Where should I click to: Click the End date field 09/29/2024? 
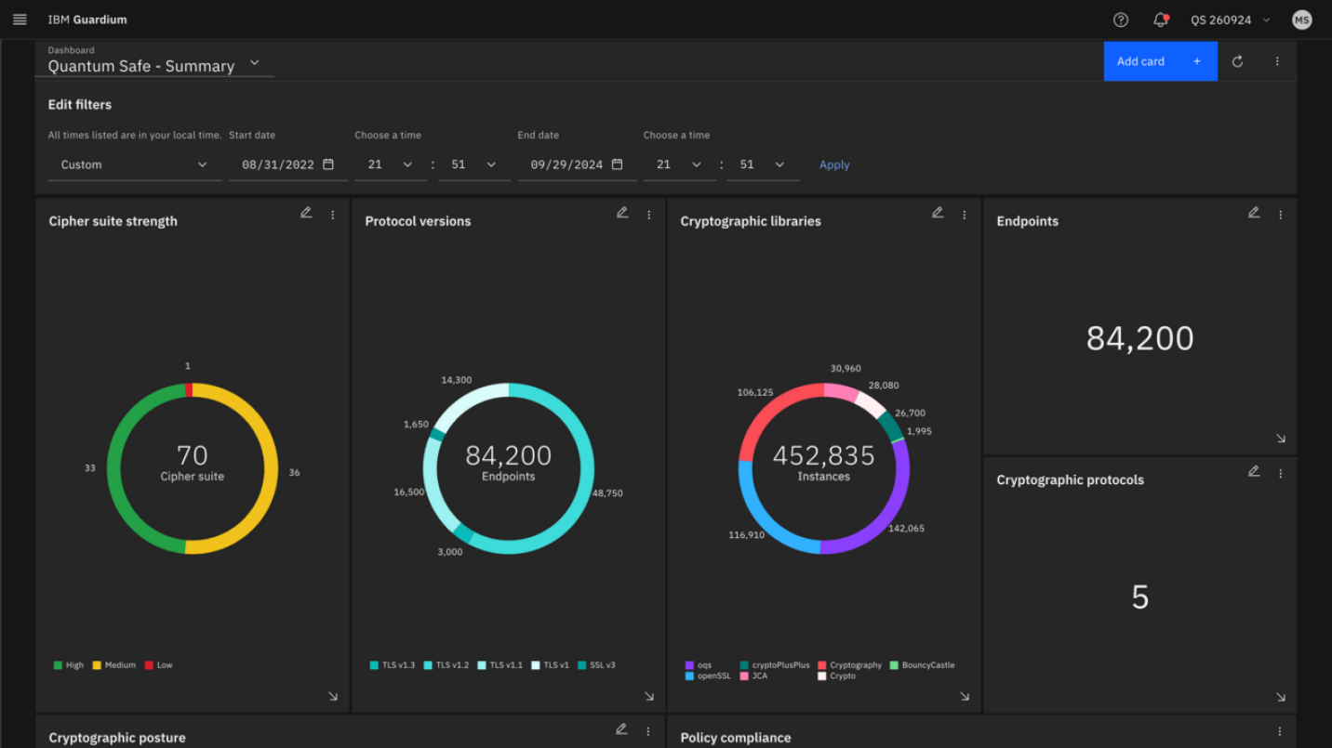coord(577,164)
